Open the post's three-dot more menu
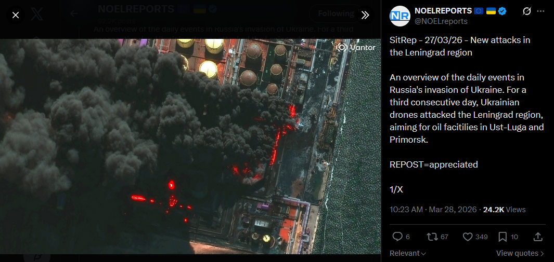 click(x=540, y=11)
